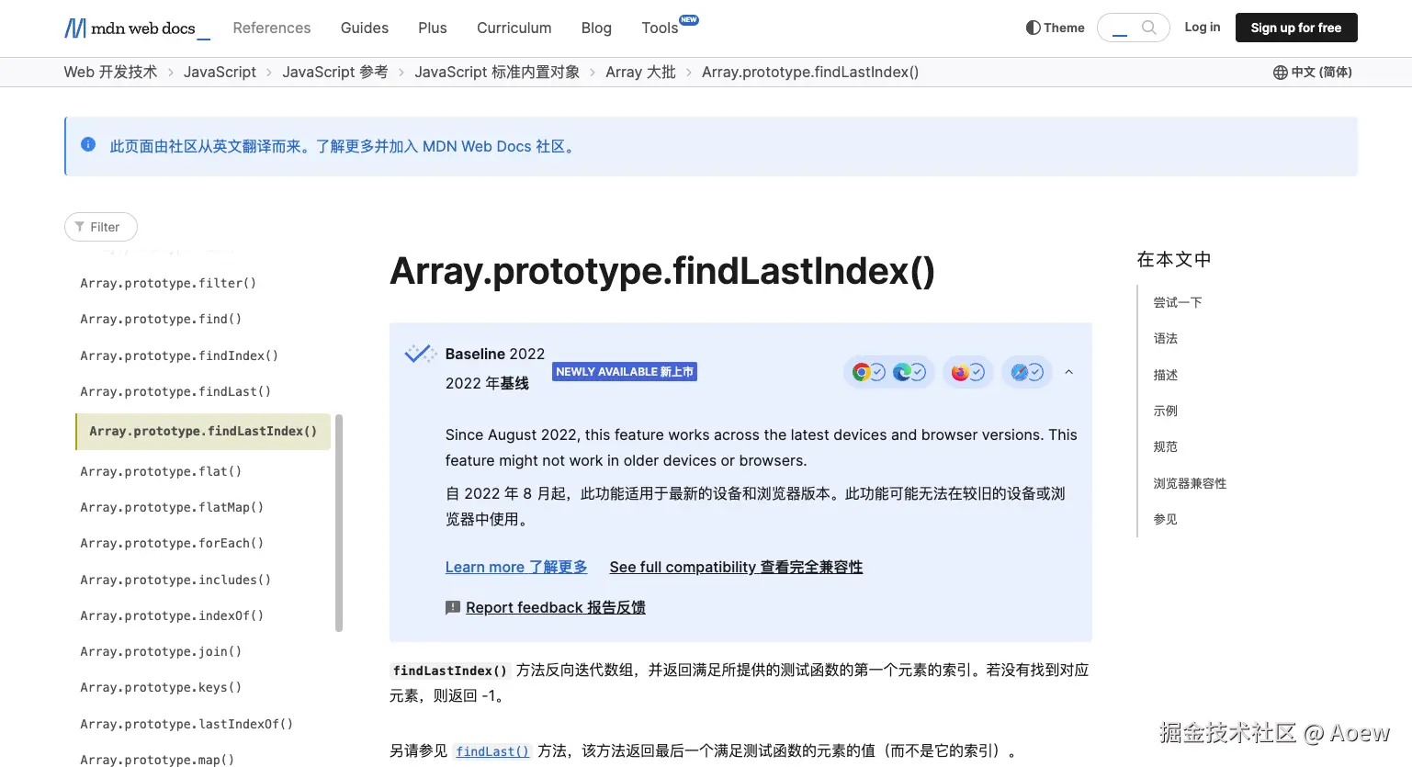Open Array.prototype.forEach() in sidebar
This screenshot has height=767, width=1412.
tap(172, 543)
